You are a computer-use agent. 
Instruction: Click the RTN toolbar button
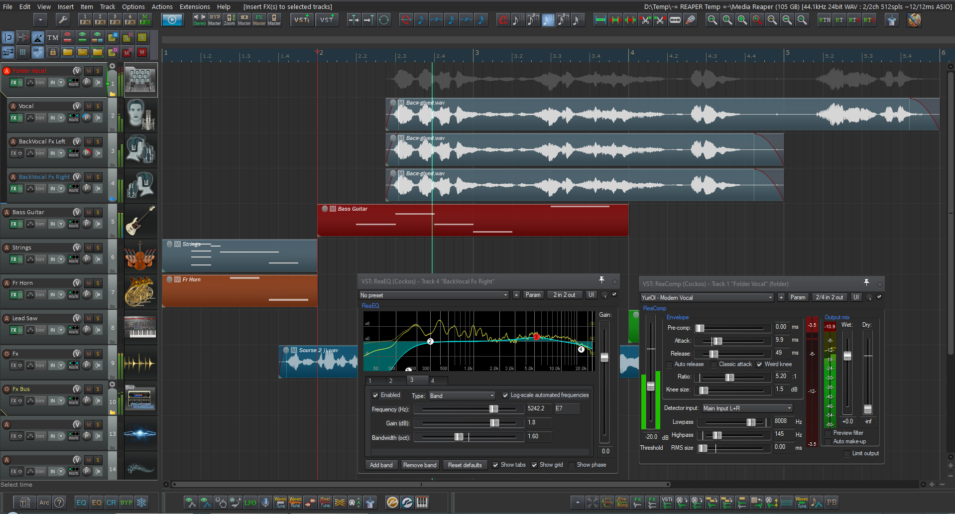click(825, 20)
